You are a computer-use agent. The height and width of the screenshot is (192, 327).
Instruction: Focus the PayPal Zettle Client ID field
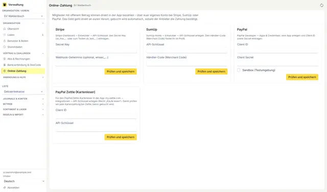tap(96, 116)
